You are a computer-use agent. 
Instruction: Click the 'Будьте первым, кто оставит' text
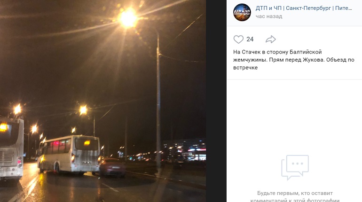tap(295, 193)
